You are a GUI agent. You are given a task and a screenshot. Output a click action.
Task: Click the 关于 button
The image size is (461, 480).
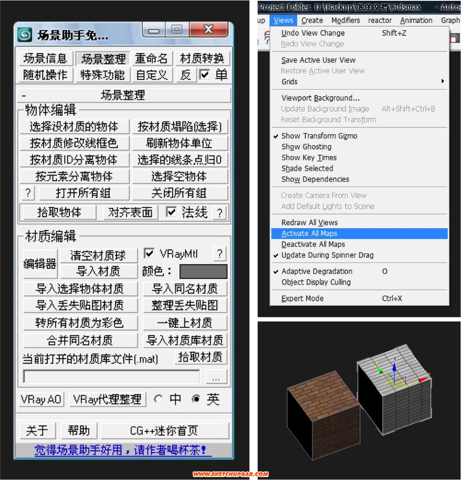(37, 430)
